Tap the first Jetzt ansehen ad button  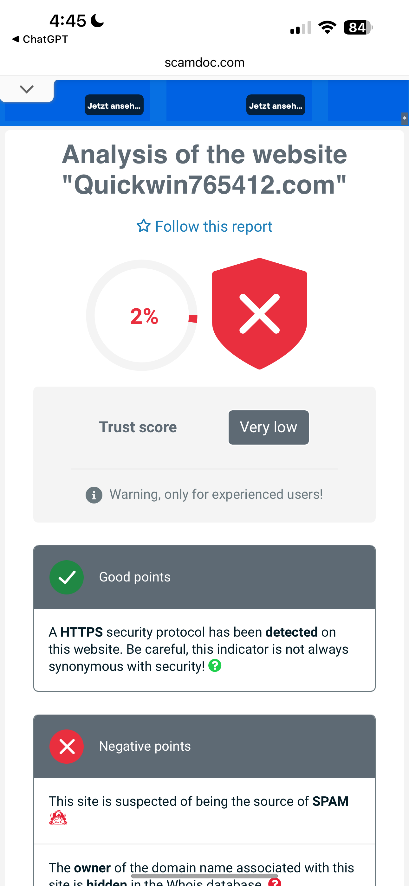[x=114, y=105]
